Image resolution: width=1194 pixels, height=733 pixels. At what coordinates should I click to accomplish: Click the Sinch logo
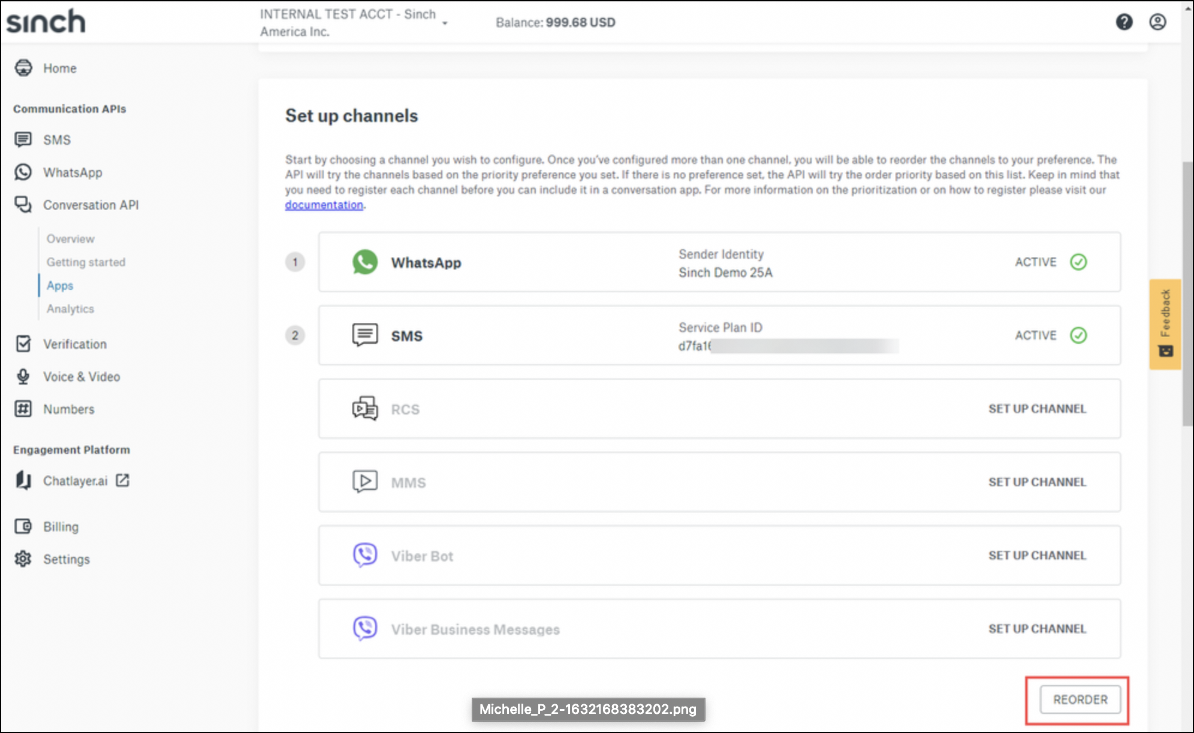pos(45,21)
